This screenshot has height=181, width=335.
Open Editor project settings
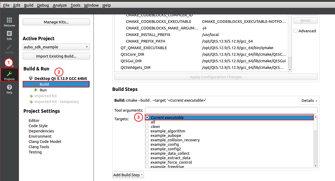click(x=34, y=121)
